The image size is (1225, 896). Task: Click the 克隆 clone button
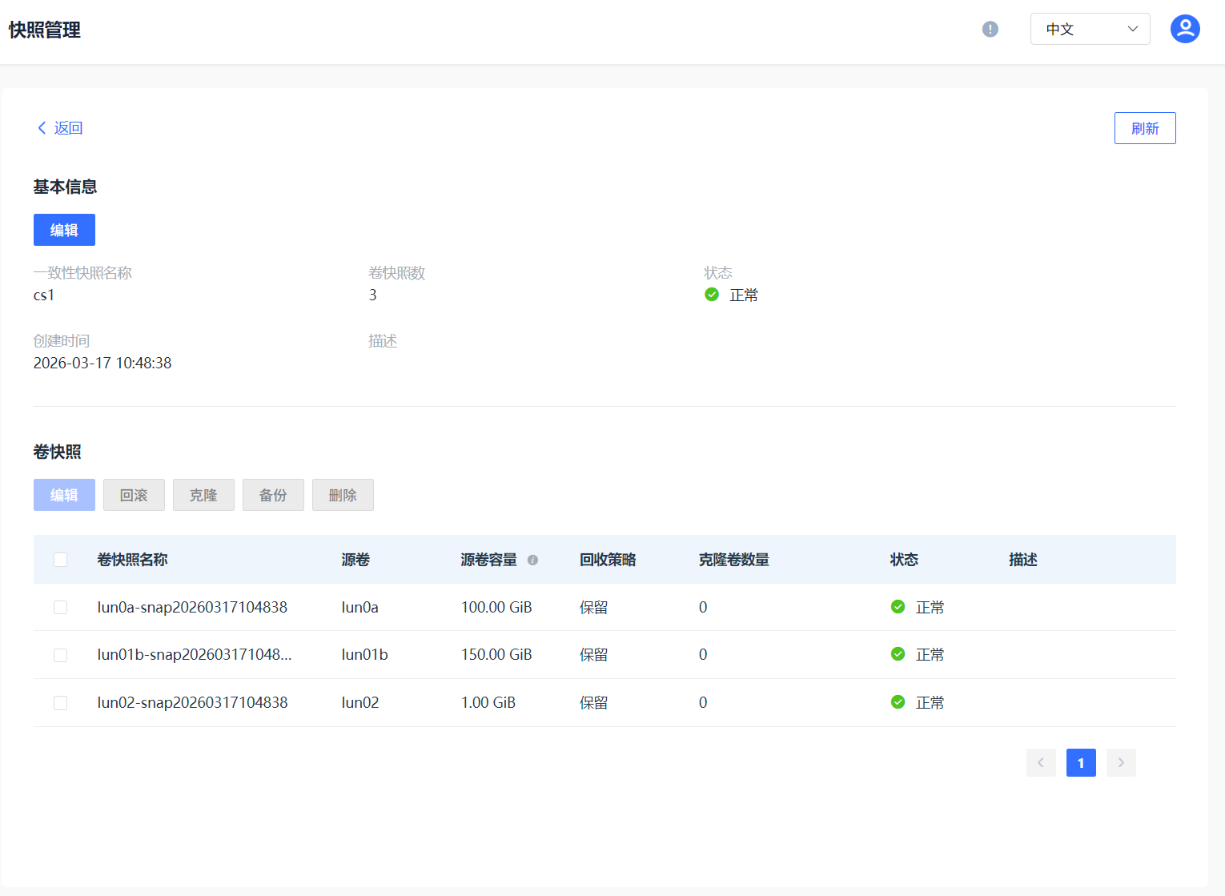[x=203, y=495]
